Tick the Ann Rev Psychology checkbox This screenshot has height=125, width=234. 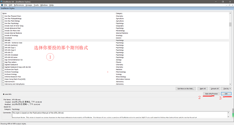click(3, 23)
